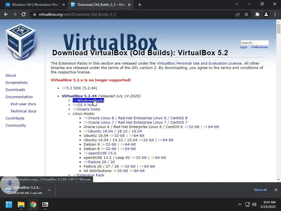Open a new browser tab
This screenshot has width=281, height=211.
point(140,5)
